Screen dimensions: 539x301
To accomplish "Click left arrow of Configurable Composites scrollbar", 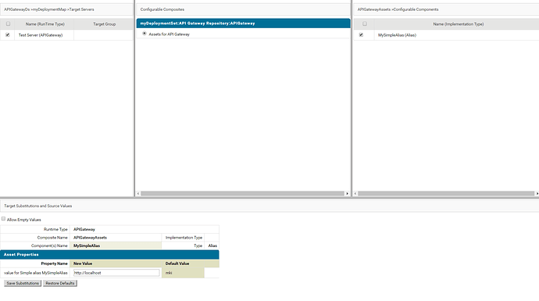I will (138, 194).
